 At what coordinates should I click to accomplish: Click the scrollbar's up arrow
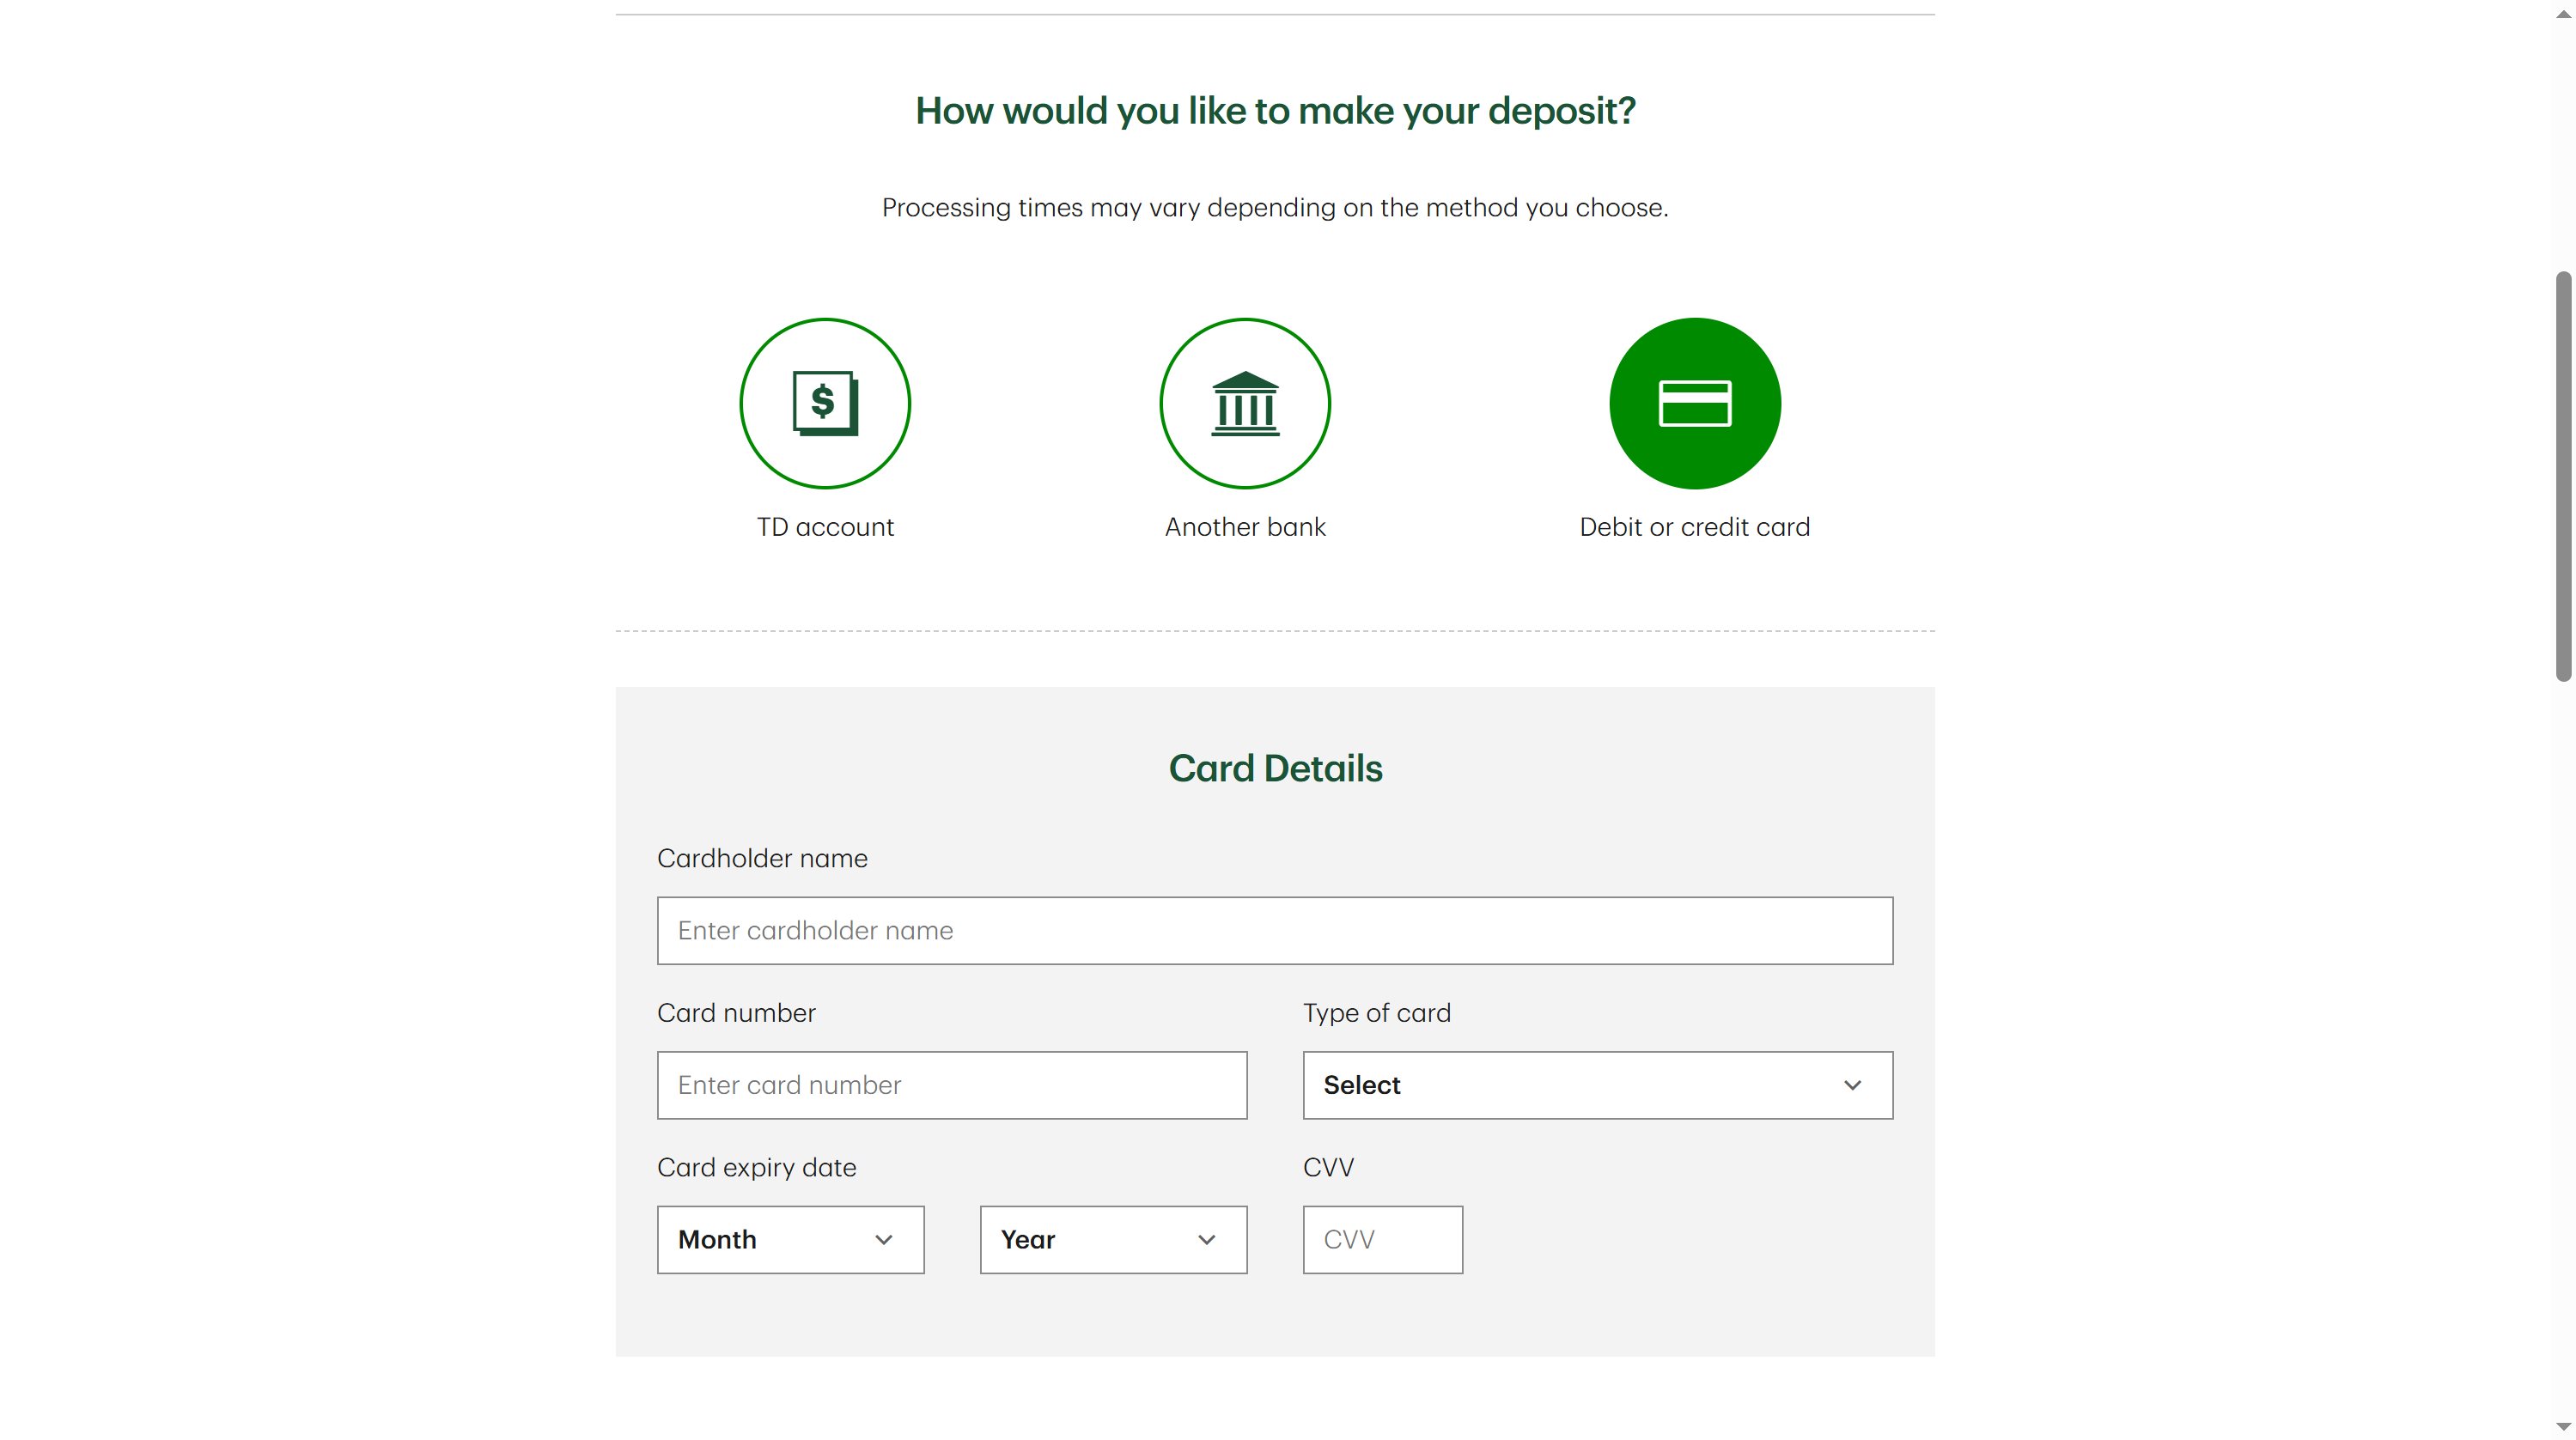(2563, 14)
